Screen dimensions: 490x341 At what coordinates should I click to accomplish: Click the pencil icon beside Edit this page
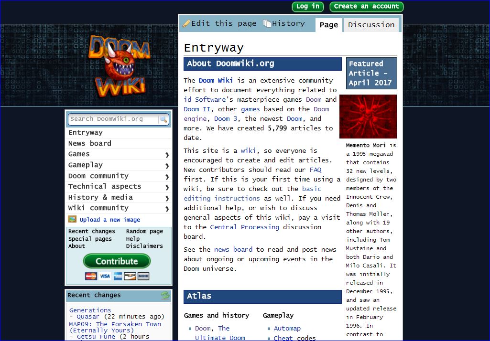[186, 23]
